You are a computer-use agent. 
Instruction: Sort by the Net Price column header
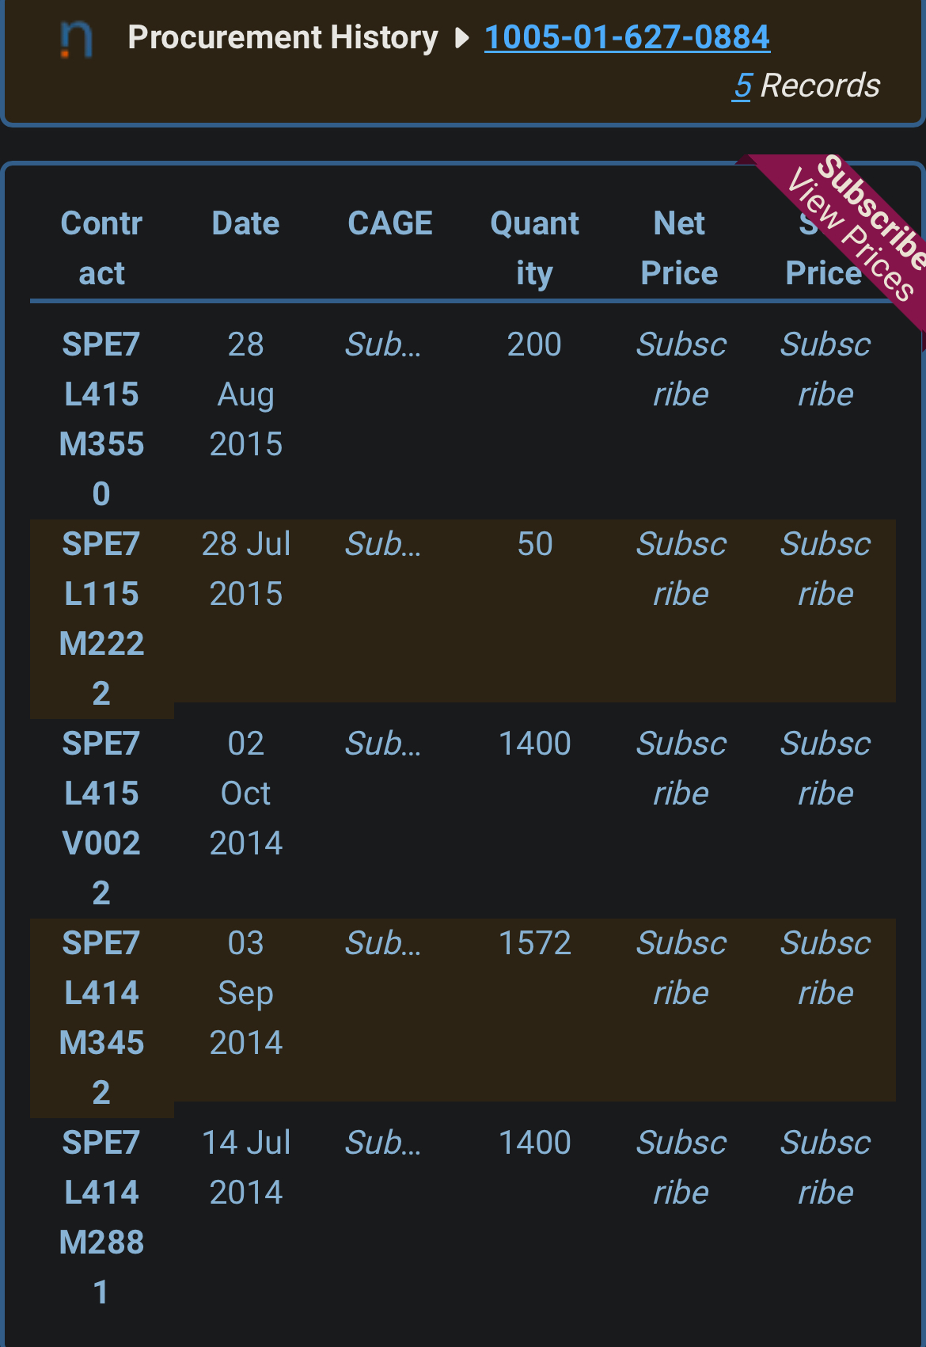(x=679, y=249)
